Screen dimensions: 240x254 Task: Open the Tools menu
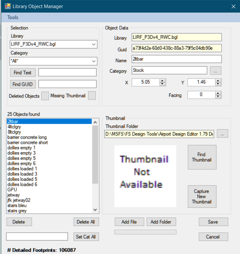[13, 17]
